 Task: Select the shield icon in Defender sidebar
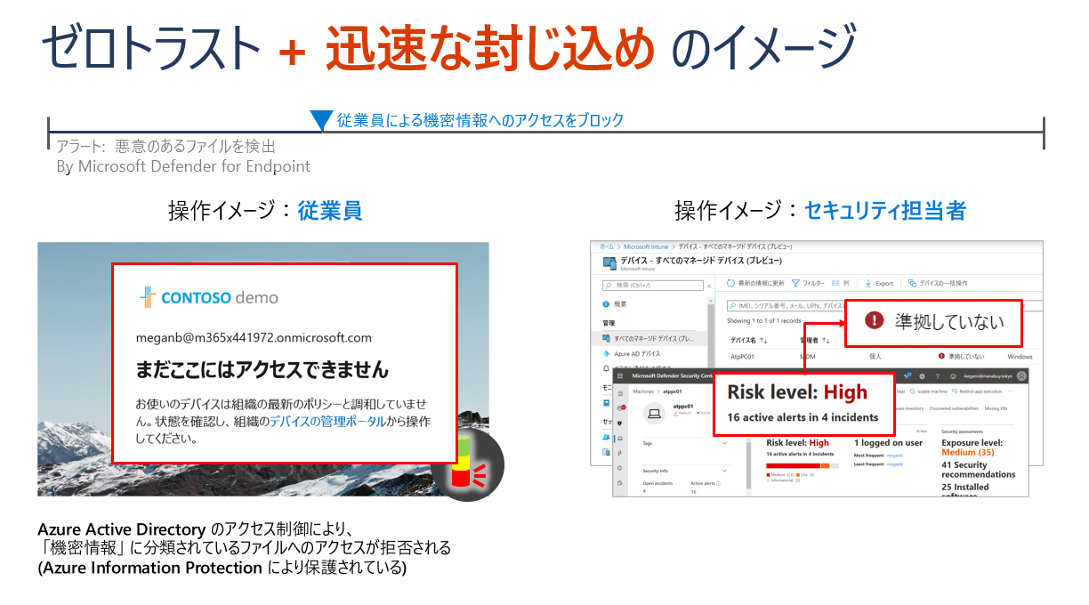coord(620,423)
